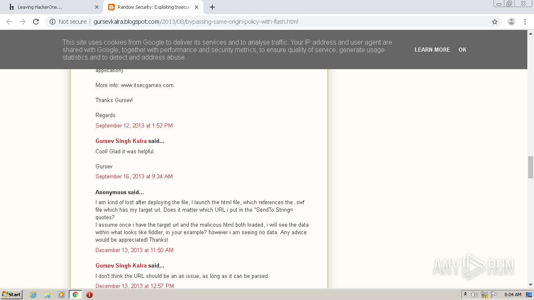Close the Random Security tab
534x300 pixels.
coord(196,7)
